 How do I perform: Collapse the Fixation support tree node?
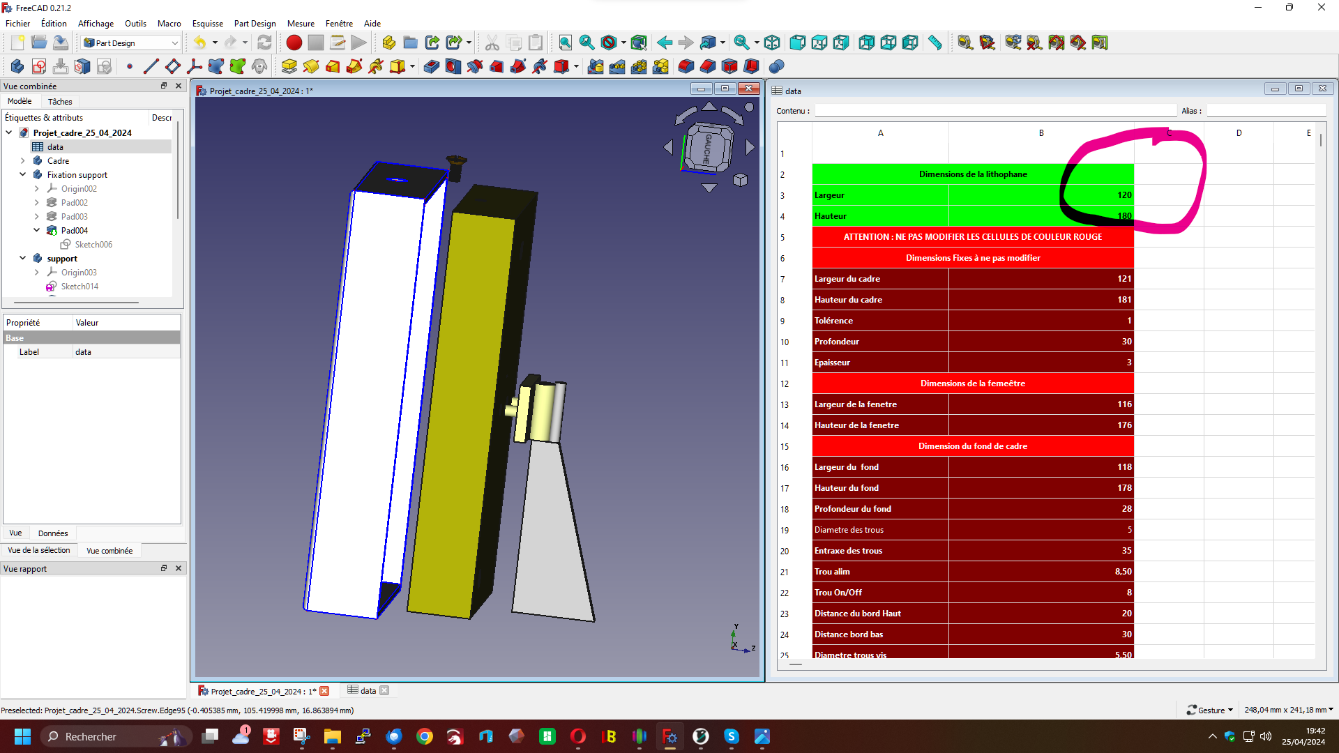tap(23, 174)
